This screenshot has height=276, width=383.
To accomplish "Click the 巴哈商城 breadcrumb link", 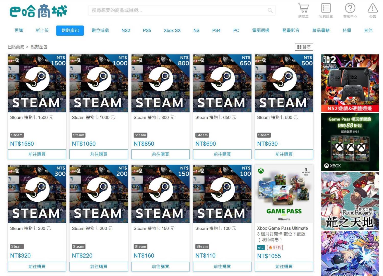I will coord(16,47).
